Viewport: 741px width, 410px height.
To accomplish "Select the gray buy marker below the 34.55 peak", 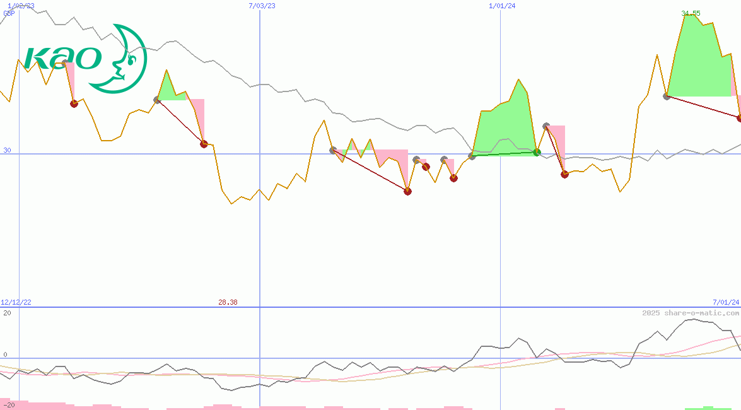I will (667, 96).
